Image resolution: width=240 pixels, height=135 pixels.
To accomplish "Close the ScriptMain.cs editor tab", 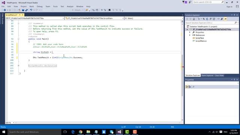I will pos(22,15).
